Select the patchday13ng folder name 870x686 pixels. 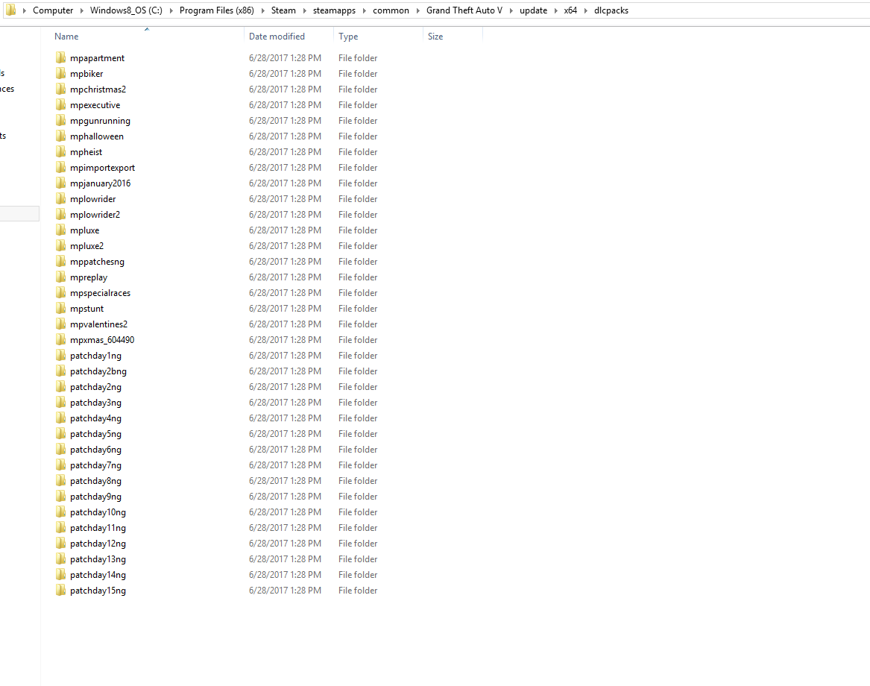coord(98,559)
